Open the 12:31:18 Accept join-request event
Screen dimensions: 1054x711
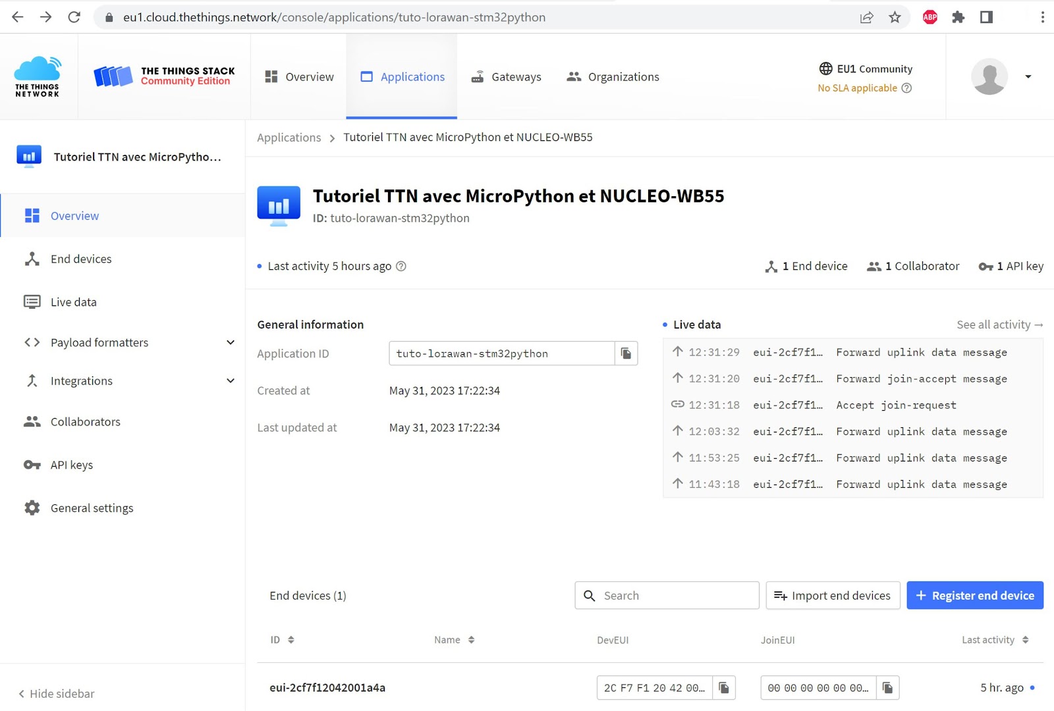tap(853, 405)
